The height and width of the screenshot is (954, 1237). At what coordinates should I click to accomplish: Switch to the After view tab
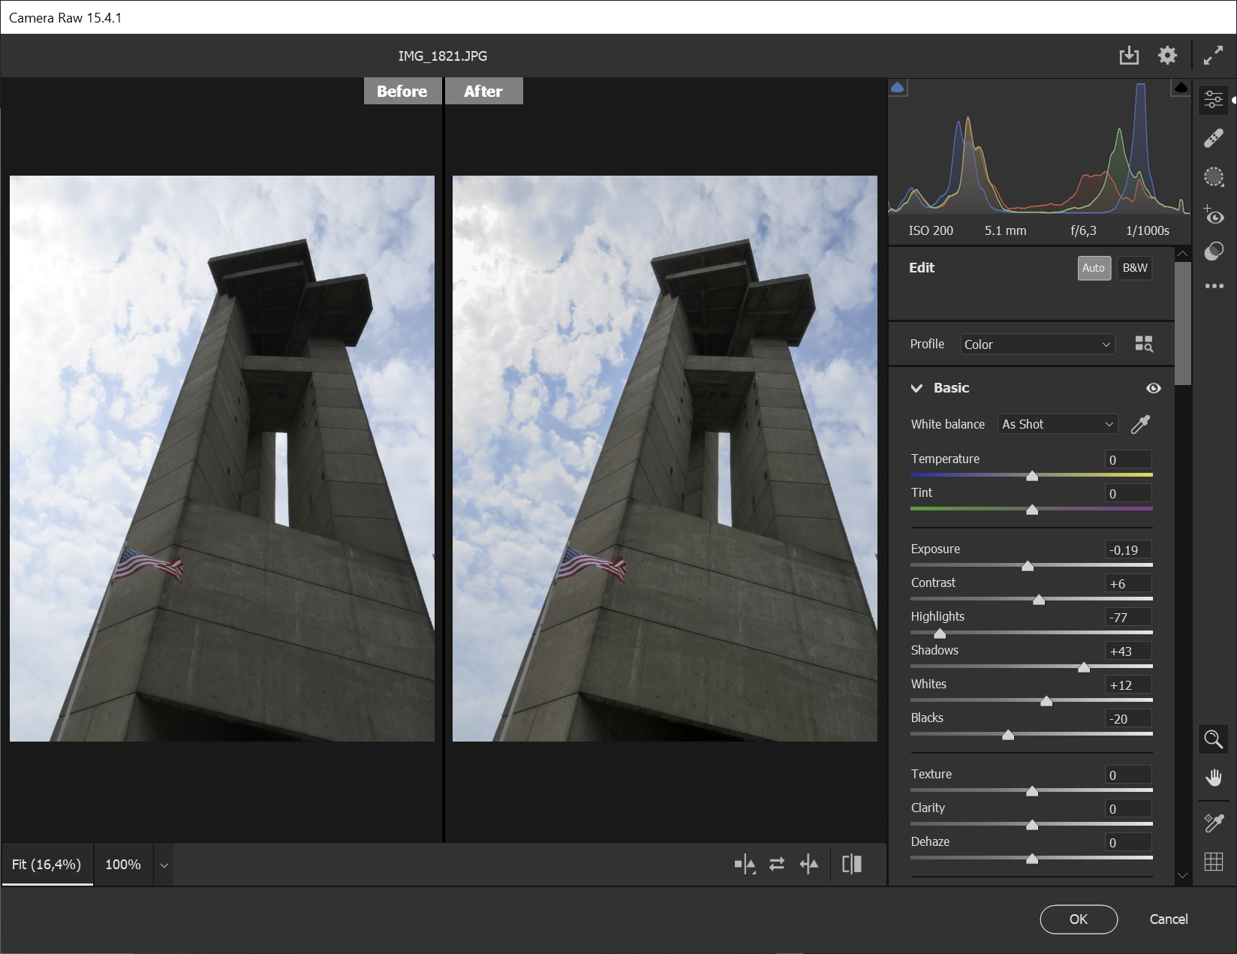tap(483, 91)
